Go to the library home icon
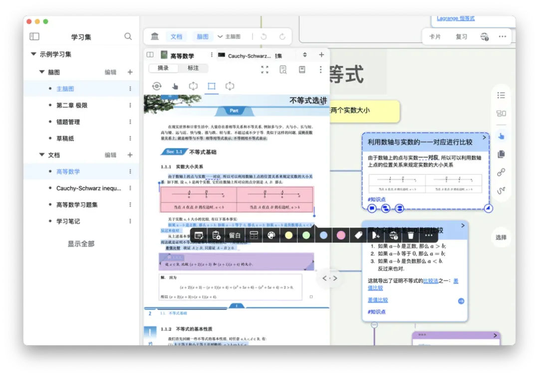Image resolution: width=539 pixels, height=376 pixels. (x=155, y=36)
